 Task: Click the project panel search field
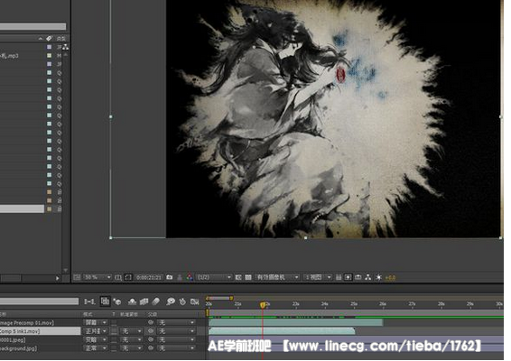click(x=33, y=27)
